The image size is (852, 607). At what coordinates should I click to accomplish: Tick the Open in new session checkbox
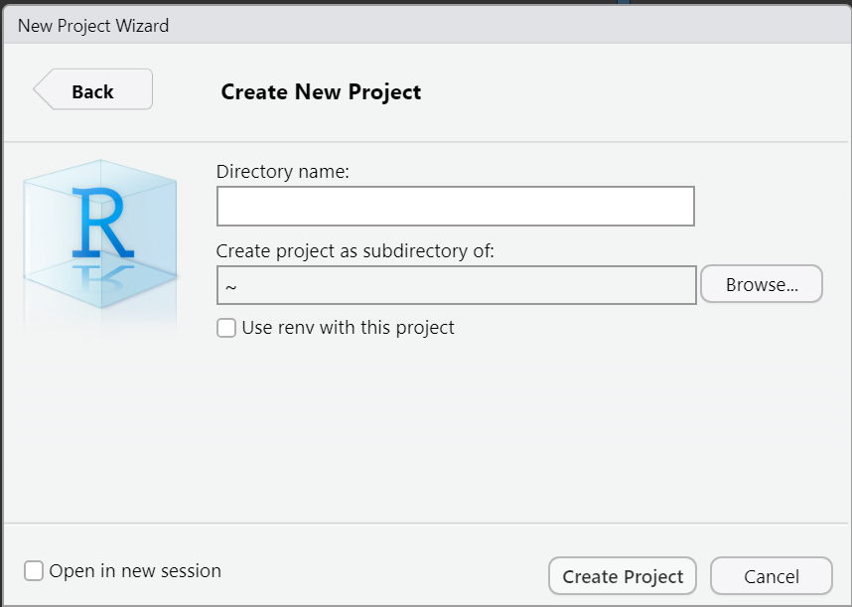[x=33, y=570]
